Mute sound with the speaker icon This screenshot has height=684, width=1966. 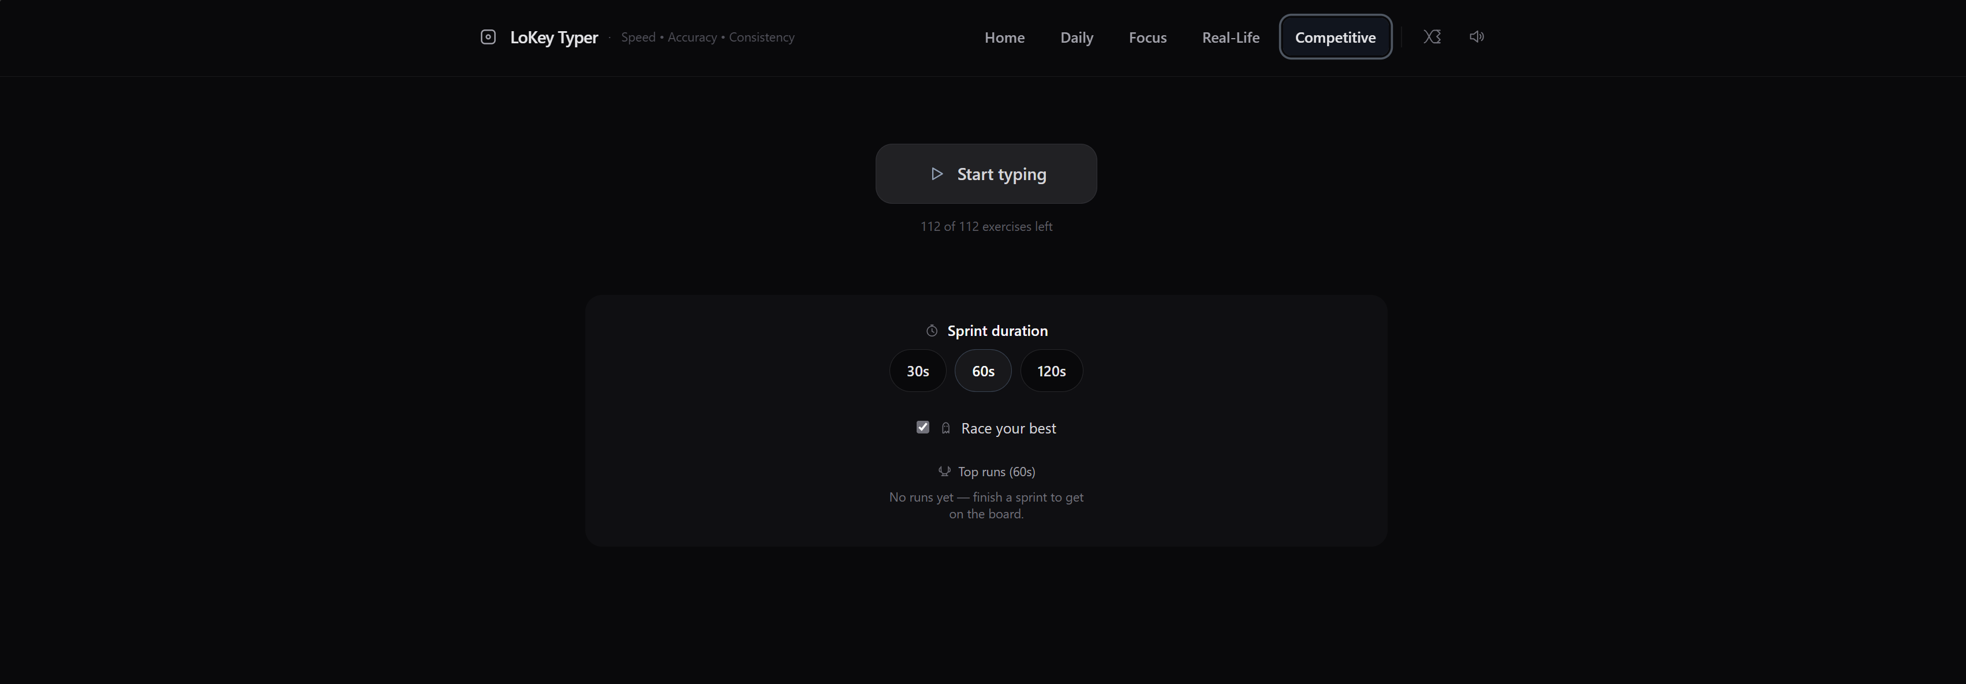[x=1476, y=36]
